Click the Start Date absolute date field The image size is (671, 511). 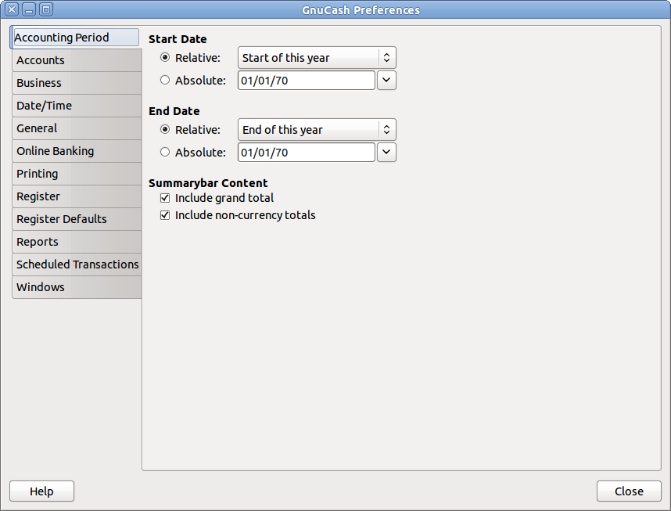(x=306, y=80)
